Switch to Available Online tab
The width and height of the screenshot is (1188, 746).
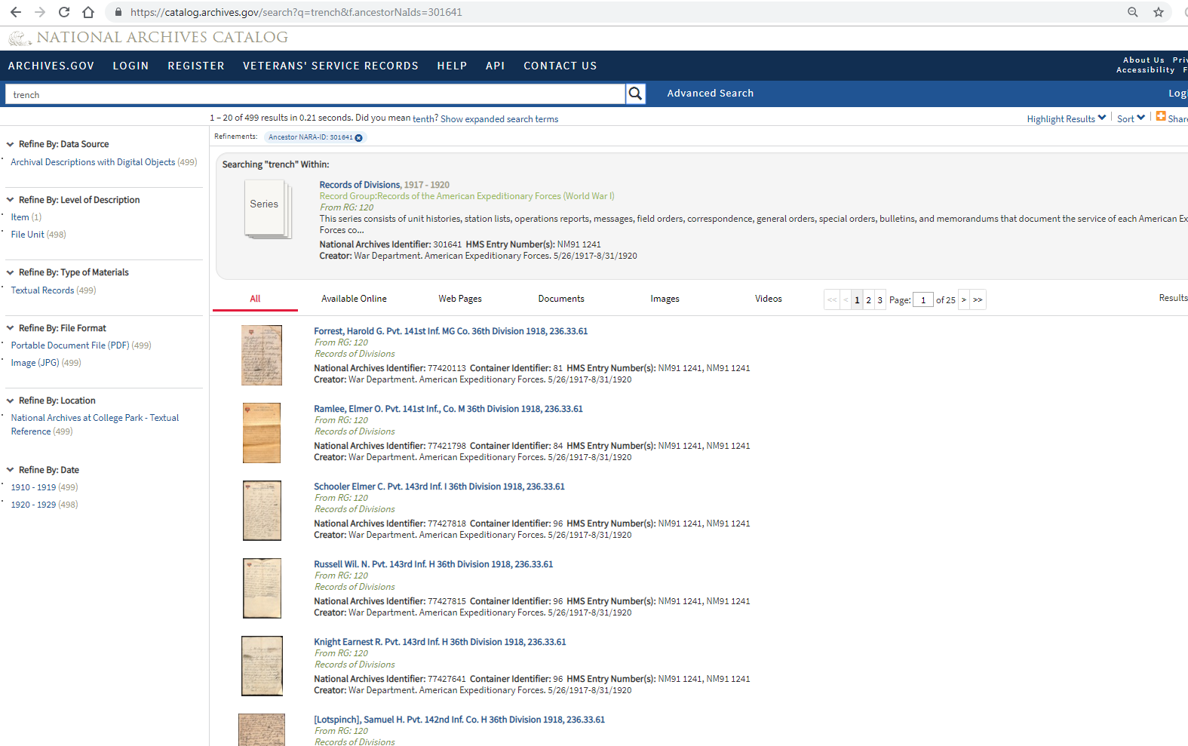pyautogui.click(x=354, y=299)
